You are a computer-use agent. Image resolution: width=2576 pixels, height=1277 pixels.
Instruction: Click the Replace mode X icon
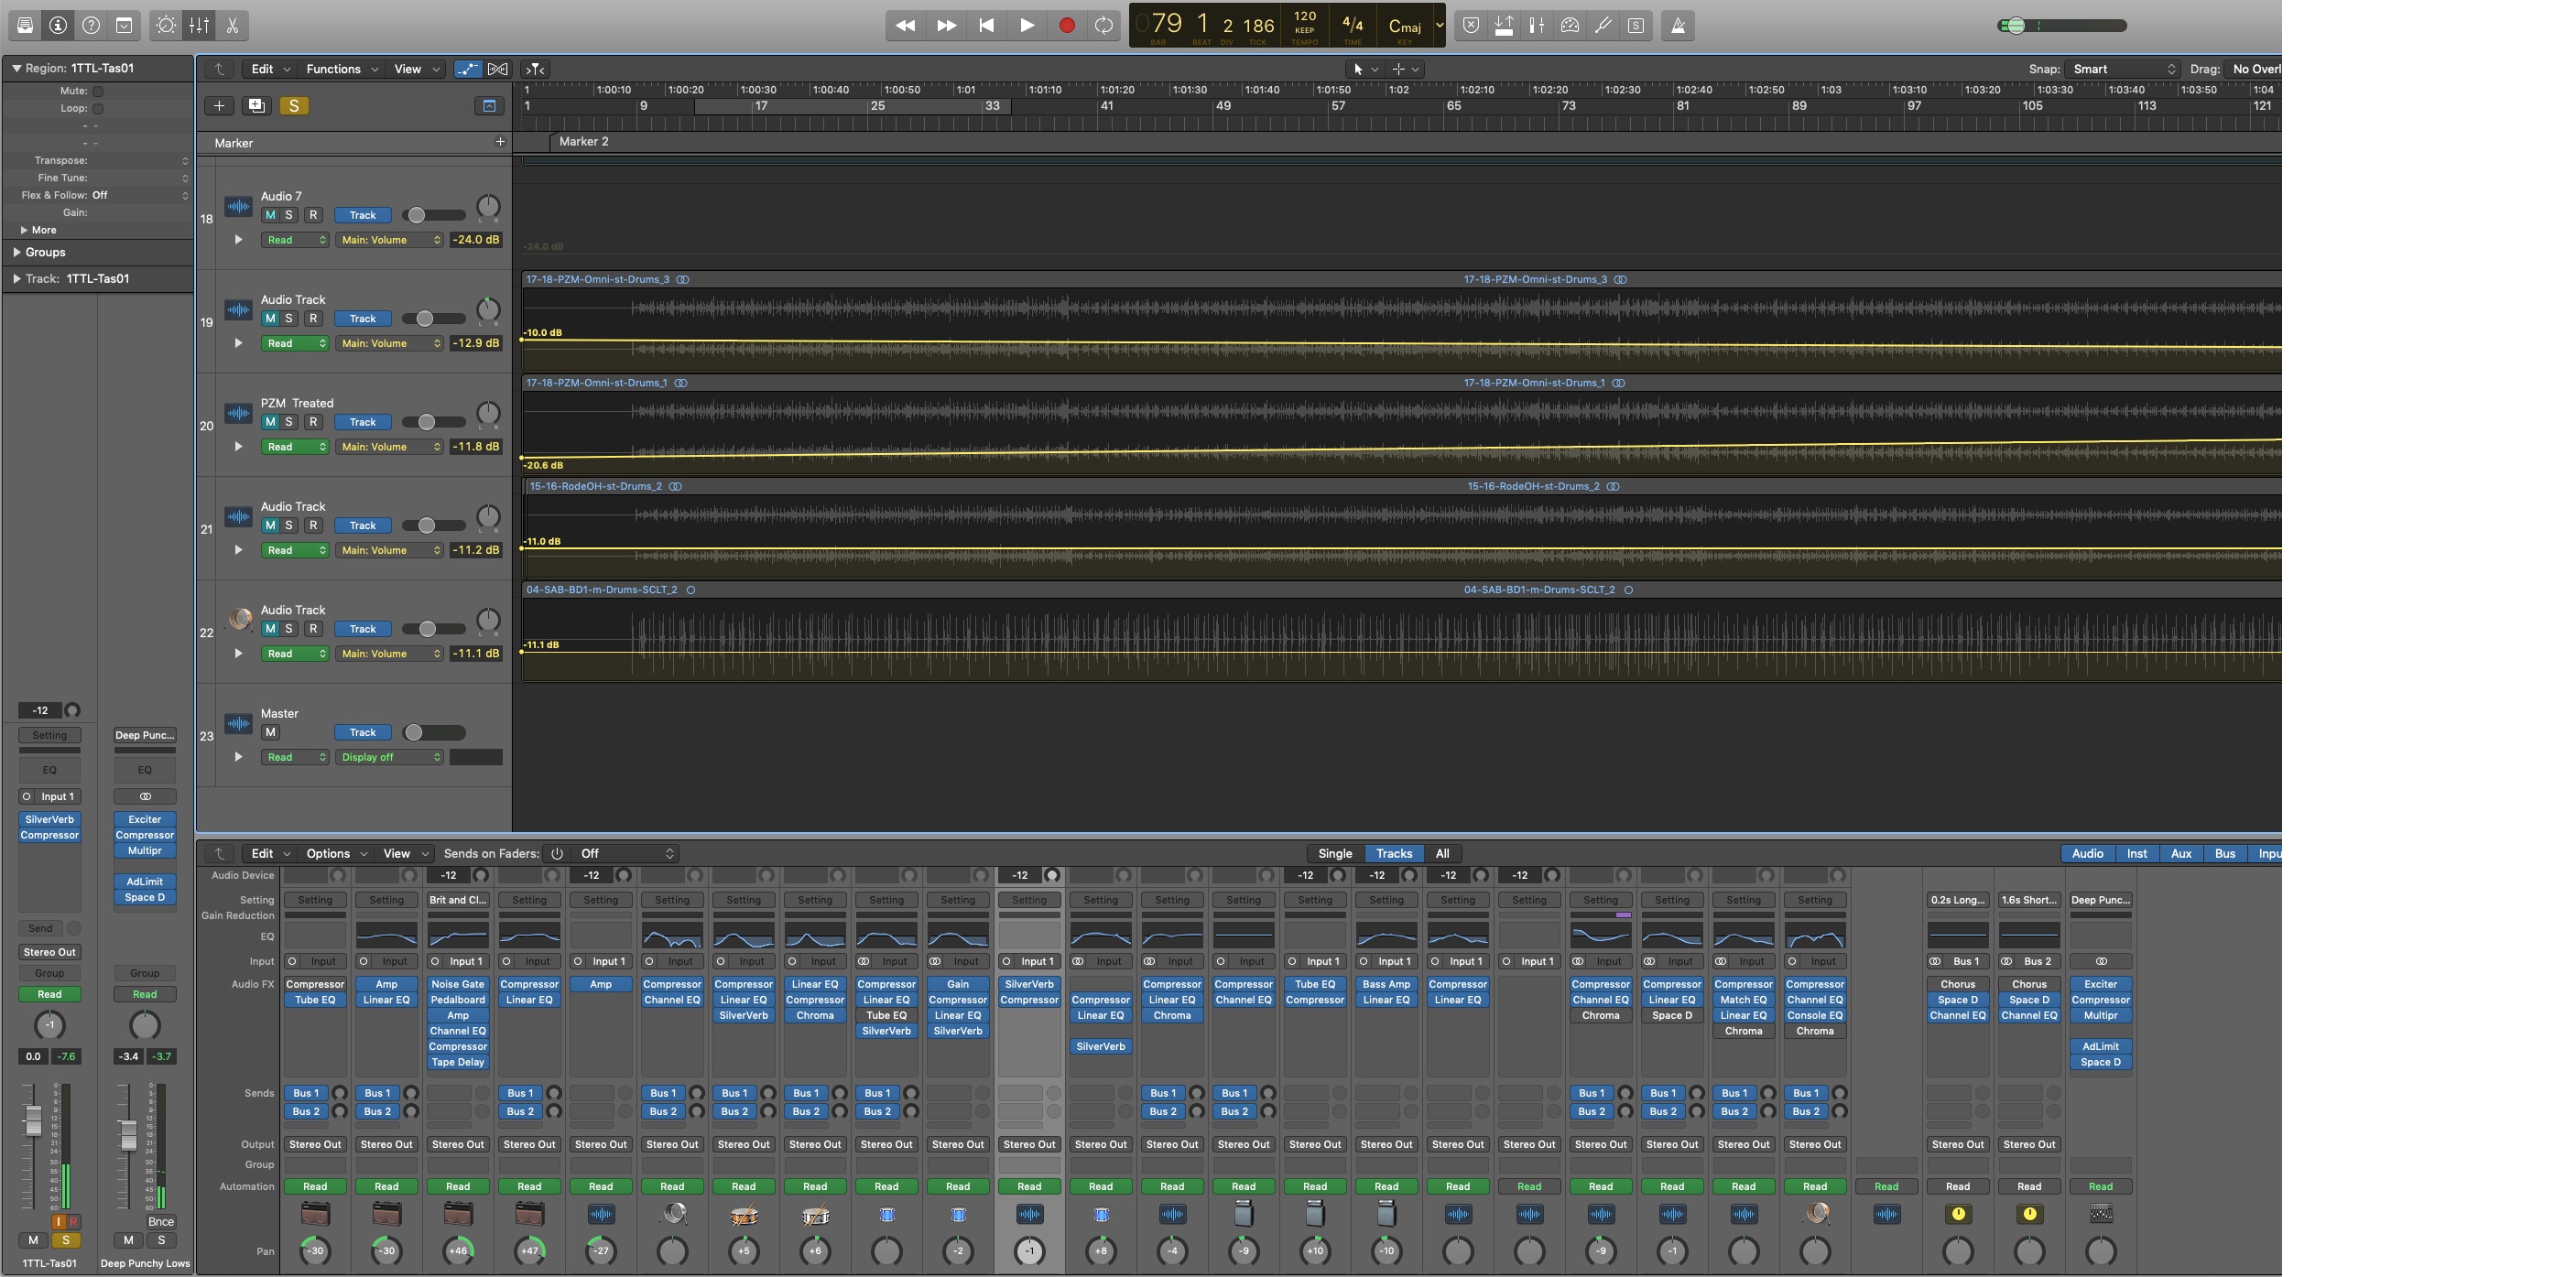[x=1471, y=26]
